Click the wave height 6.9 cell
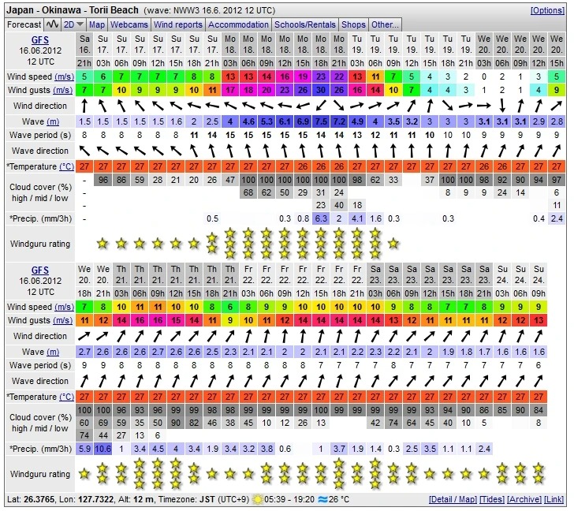This screenshot has width=574, height=511. coord(303,121)
